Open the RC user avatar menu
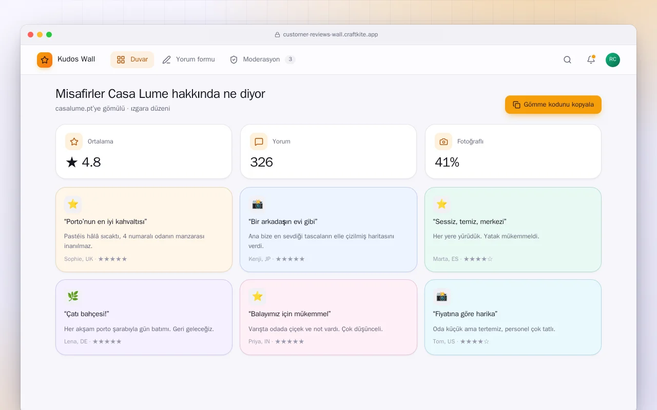 [613, 60]
